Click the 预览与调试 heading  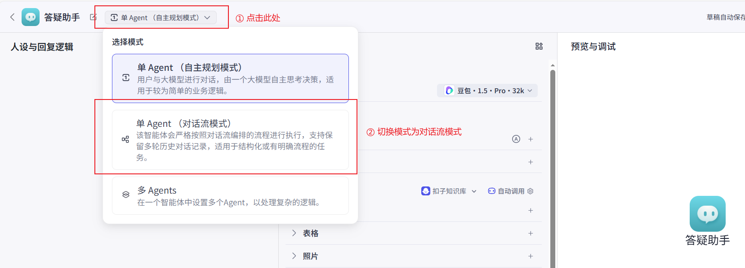[x=593, y=46]
